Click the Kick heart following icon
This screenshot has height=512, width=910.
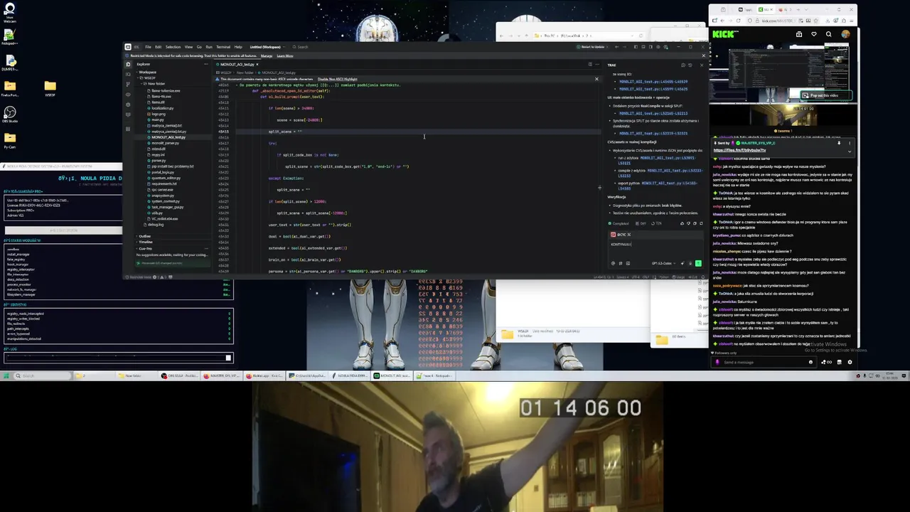[x=814, y=34]
